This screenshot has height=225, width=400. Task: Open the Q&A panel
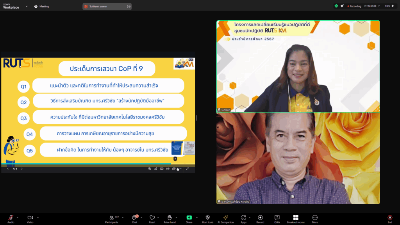[277, 219]
